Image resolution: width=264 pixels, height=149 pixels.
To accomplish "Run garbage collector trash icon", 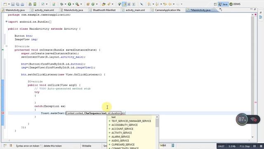I will tap(173, 145).
